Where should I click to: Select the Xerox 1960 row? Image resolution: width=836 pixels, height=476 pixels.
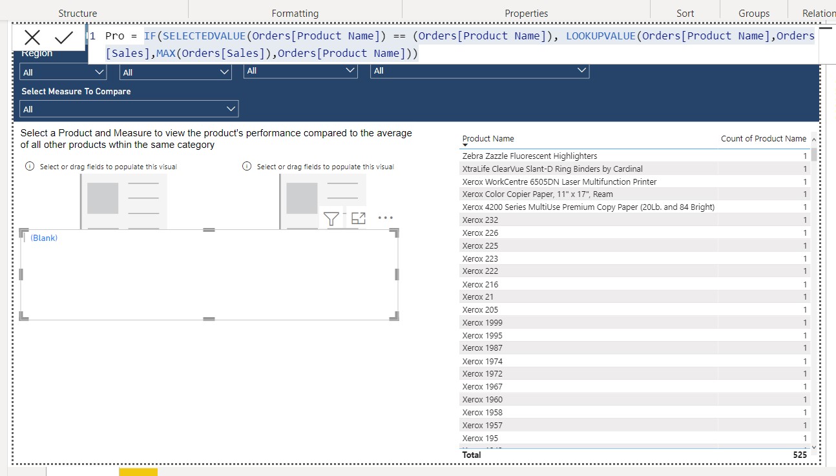(x=634, y=399)
